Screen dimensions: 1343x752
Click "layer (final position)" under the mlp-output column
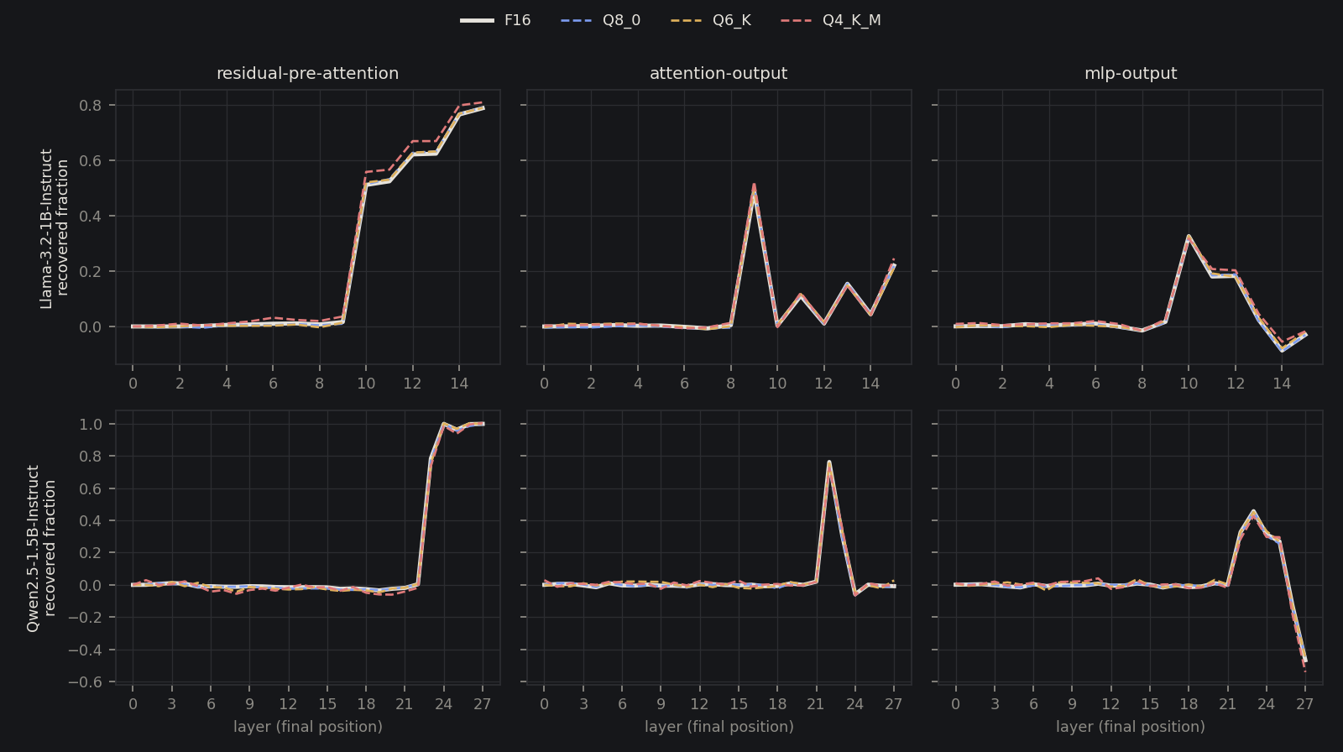pyautogui.click(x=1131, y=727)
